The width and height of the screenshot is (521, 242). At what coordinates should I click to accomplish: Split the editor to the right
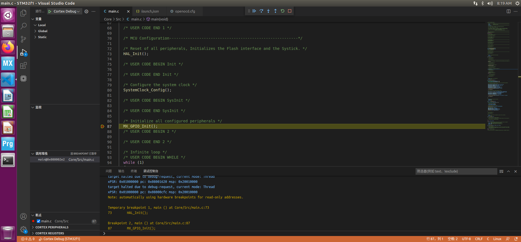pos(508,11)
